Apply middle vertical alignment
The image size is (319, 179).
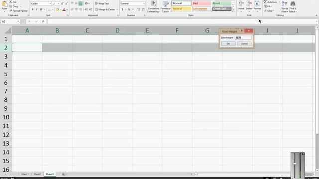pos(76,3)
